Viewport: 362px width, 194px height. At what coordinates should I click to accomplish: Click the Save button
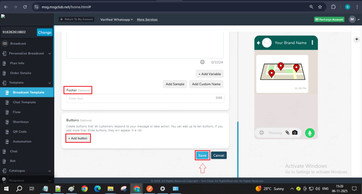click(x=202, y=155)
